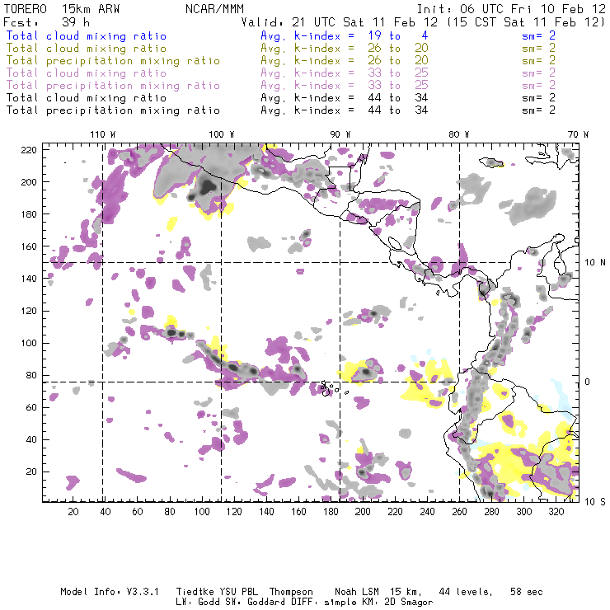Select the blue "sm= 2" smoothing value
Viewport: 610px width, 610px height.
pyautogui.click(x=538, y=35)
